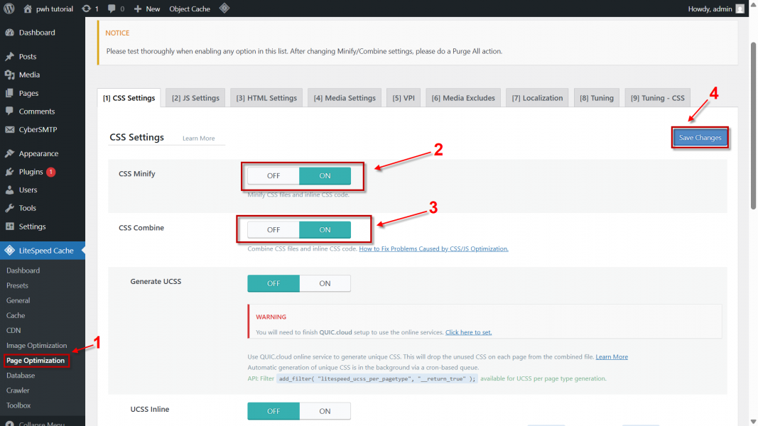Open the Howdy, admin account menu
Image resolution: width=758 pixels, height=426 pixels.
(716, 9)
